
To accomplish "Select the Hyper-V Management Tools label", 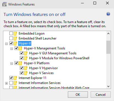I will 45,48.
